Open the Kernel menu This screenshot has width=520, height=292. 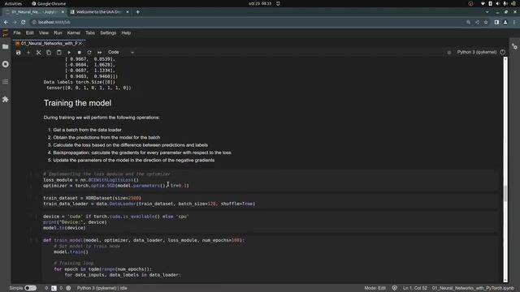(74, 32)
